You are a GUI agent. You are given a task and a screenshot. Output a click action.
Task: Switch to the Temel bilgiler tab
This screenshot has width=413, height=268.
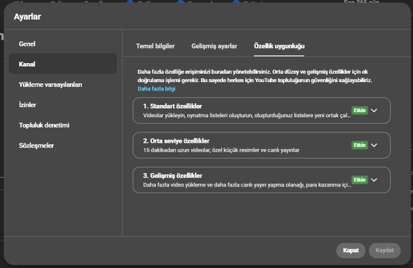click(x=155, y=46)
